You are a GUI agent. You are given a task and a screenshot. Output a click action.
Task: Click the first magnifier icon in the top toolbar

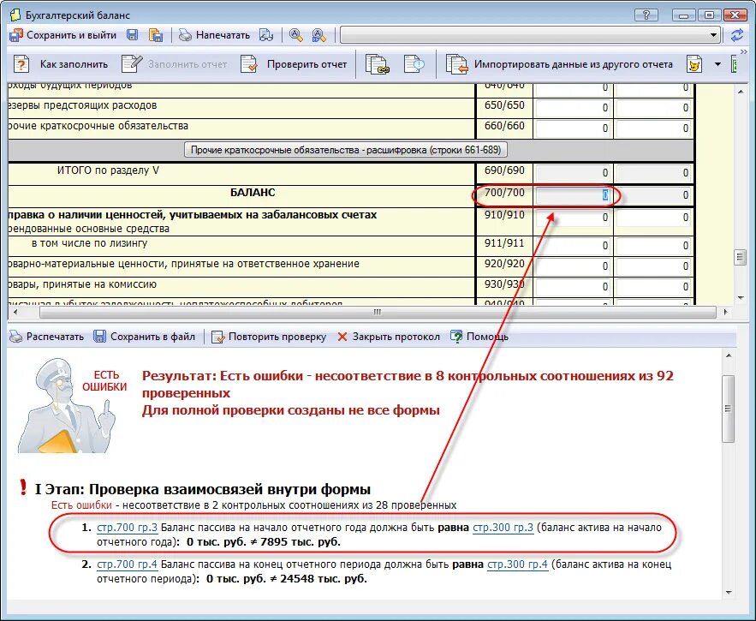[295, 35]
